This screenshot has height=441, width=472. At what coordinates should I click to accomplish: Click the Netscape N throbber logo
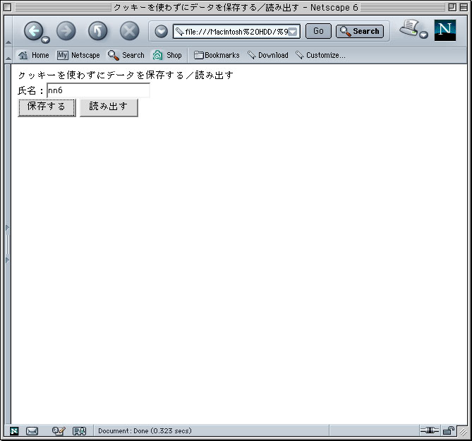(x=445, y=30)
